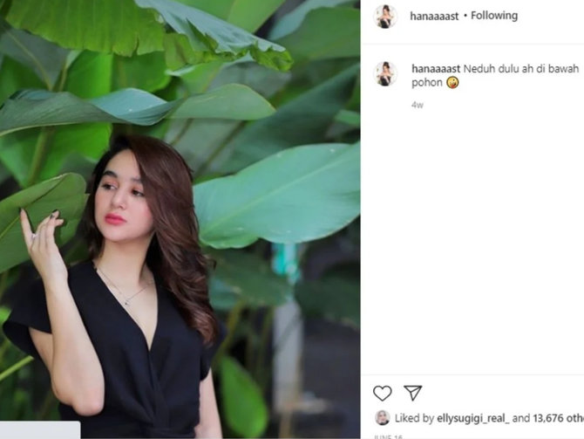Open hanaaaast username in the caption
584x439 pixels.
coord(436,69)
